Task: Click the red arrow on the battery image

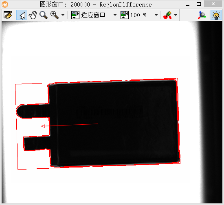Action: [x=69, y=125]
